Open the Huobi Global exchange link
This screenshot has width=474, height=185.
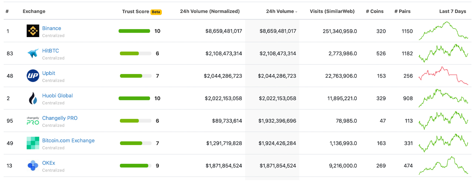pos(57,96)
